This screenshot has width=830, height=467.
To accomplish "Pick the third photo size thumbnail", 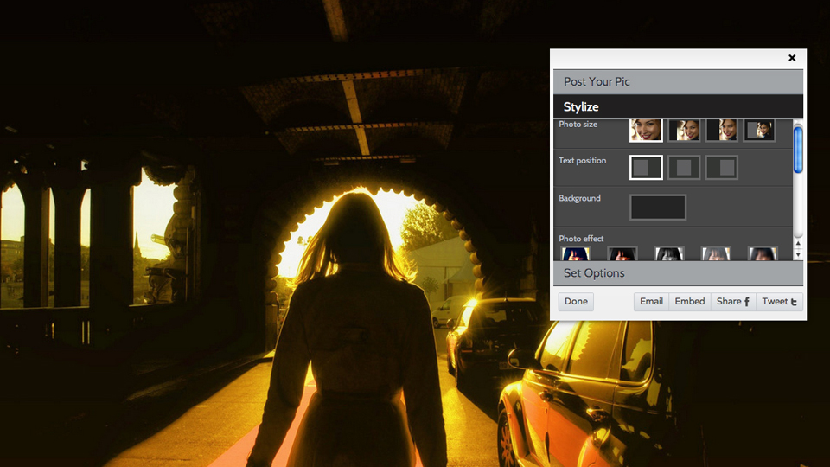I will [722, 131].
